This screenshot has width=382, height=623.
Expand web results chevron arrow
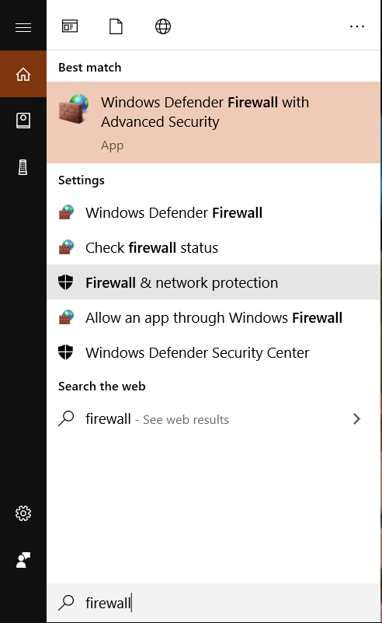click(x=356, y=418)
